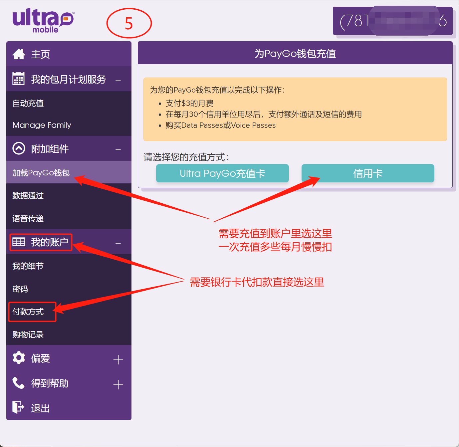Click the text 请选择您的充值方式

(x=186, y=157)
